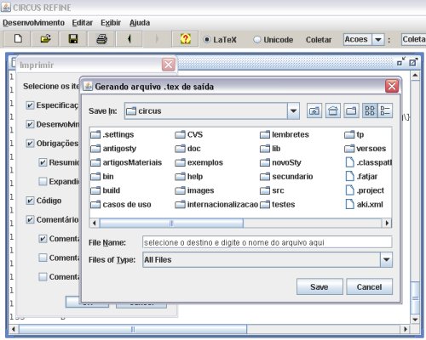Restore the inner document window icon
This screenshot has height=340, width=426.
[x=401, y=61]
